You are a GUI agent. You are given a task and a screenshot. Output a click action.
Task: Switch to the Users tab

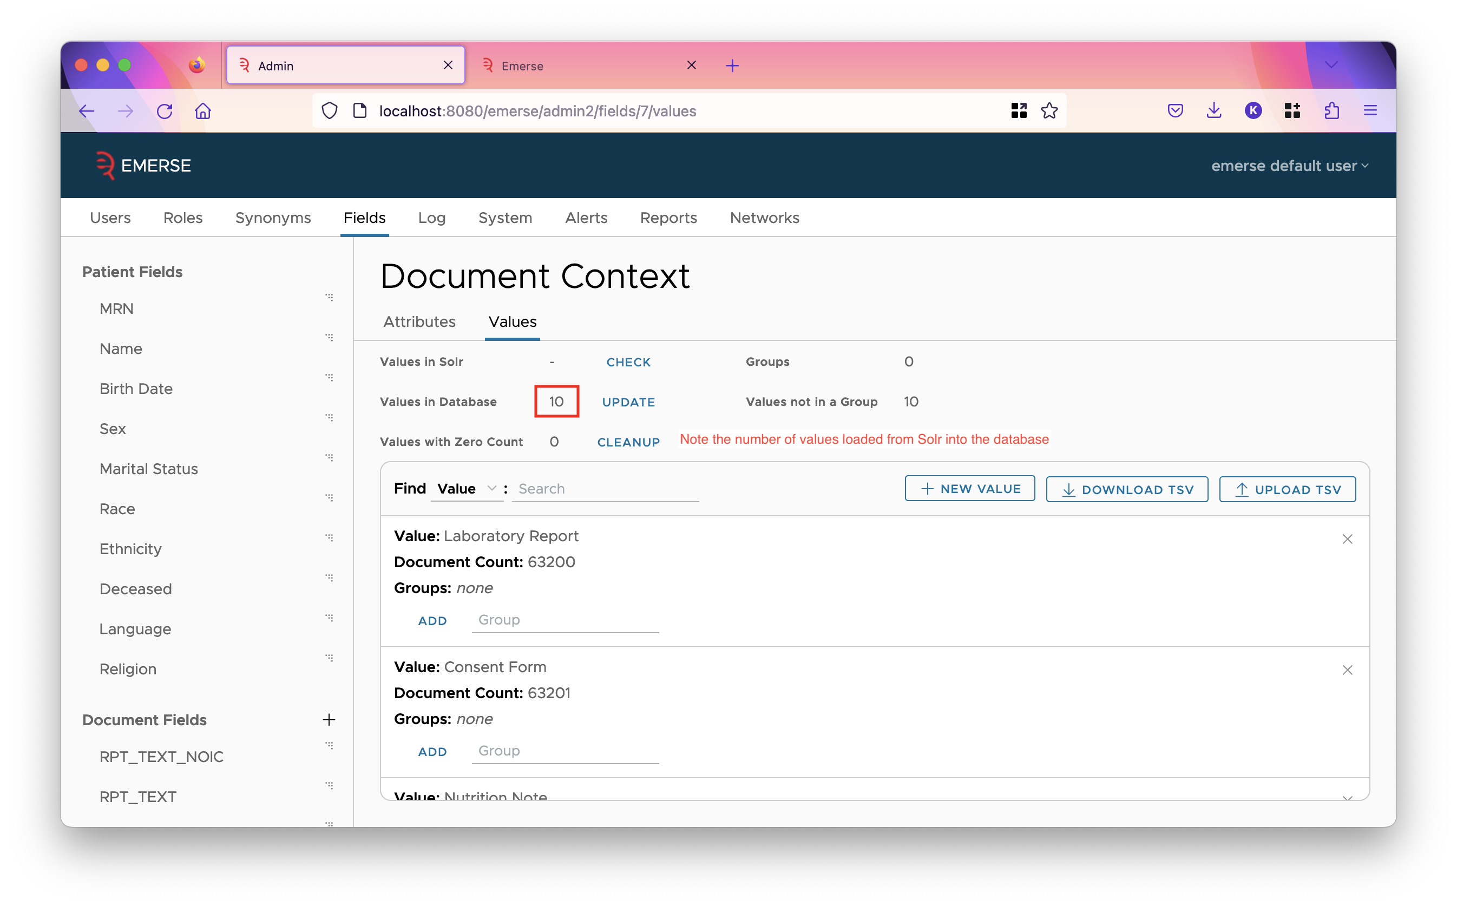(110, 218)
